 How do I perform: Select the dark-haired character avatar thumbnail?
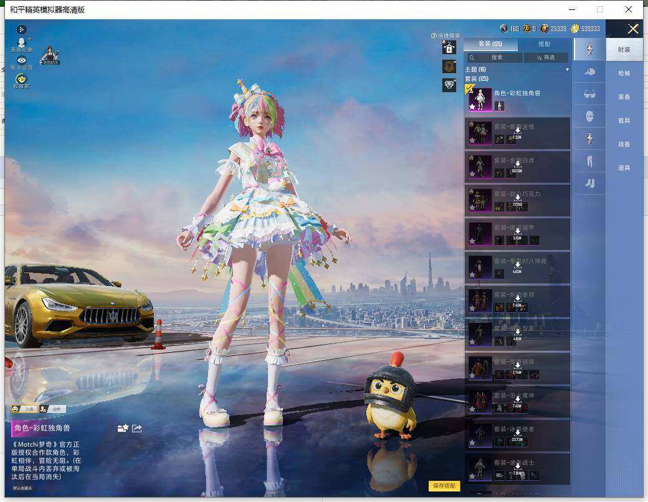point(50,55)
